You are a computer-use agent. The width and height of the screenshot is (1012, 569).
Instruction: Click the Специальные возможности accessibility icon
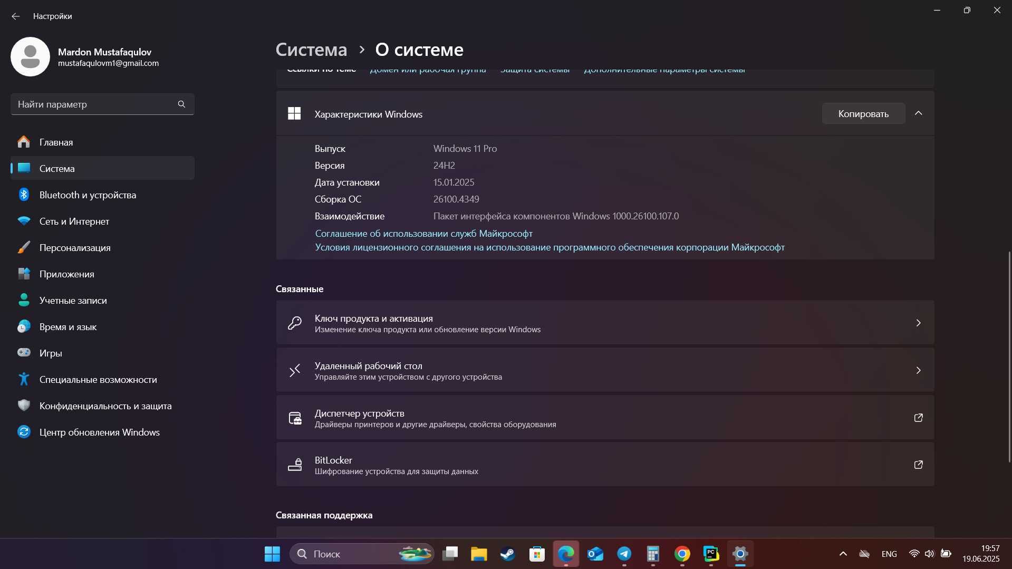[x=24, y=379]
